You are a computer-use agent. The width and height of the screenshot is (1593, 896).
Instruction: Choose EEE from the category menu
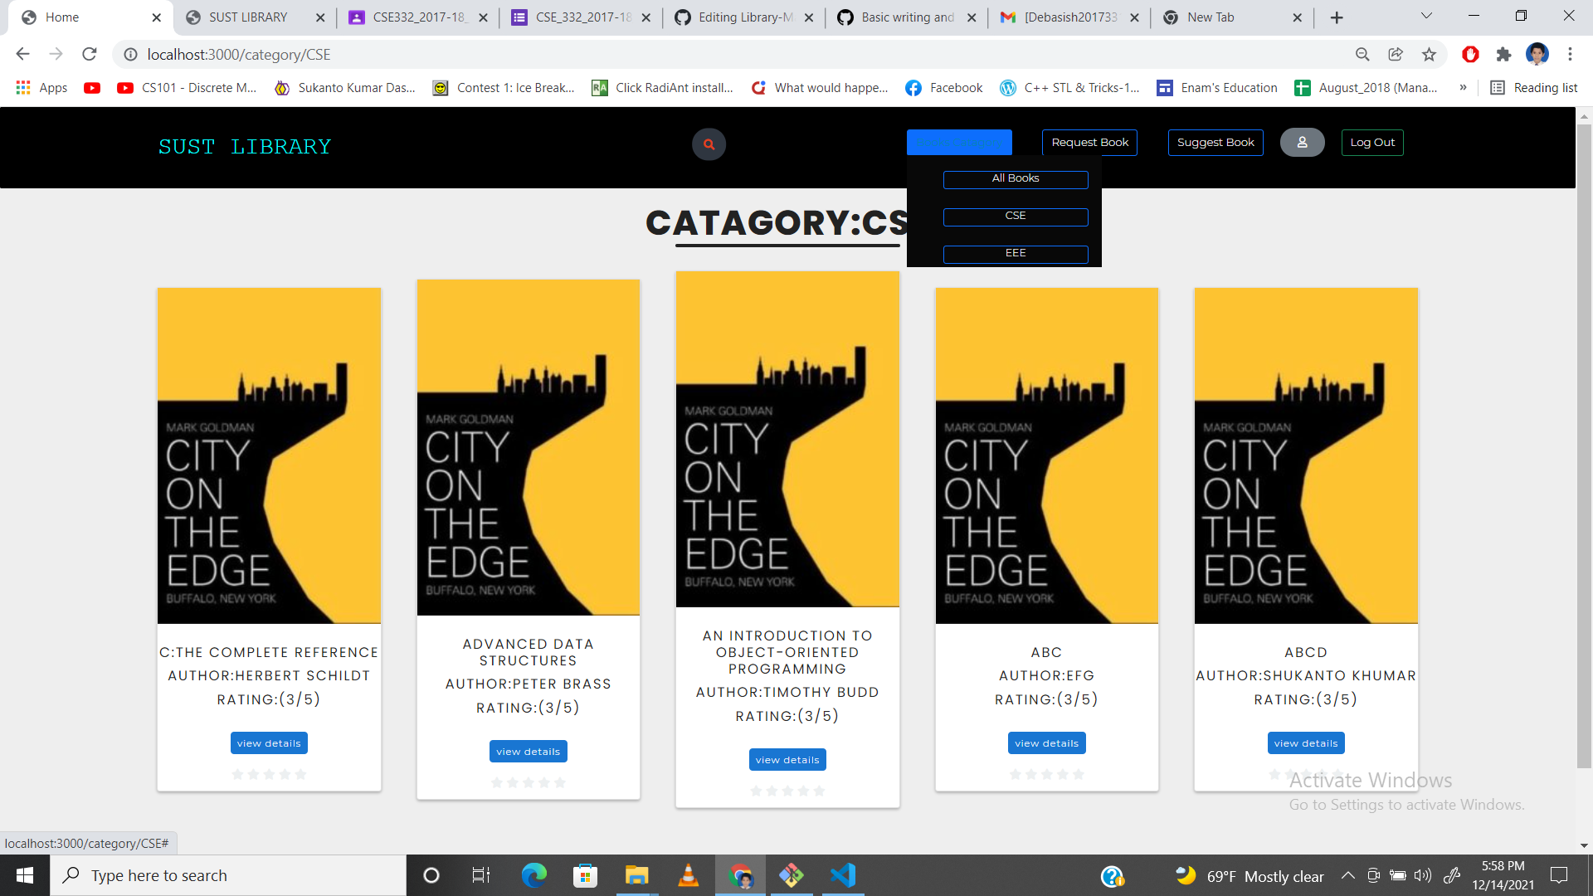point(1016,254)
